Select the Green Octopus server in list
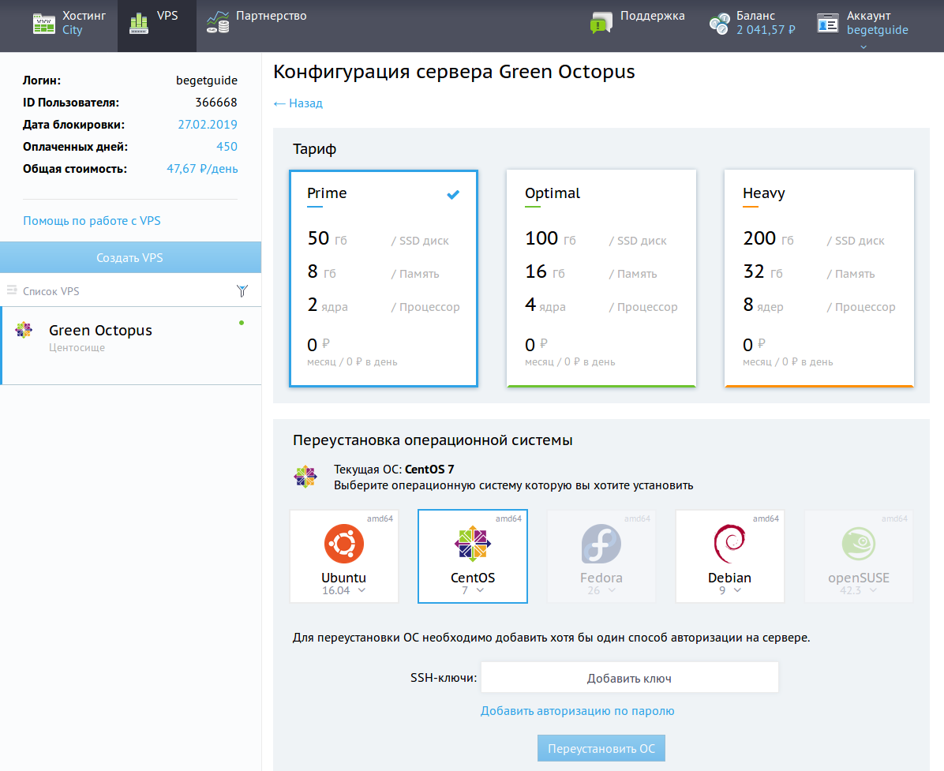 [131, 346]
